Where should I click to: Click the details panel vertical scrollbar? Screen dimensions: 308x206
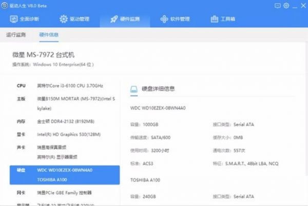(306, 109)
